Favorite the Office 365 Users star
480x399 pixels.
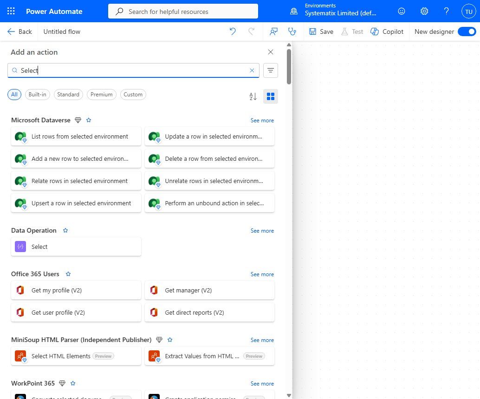pos(68,274)
